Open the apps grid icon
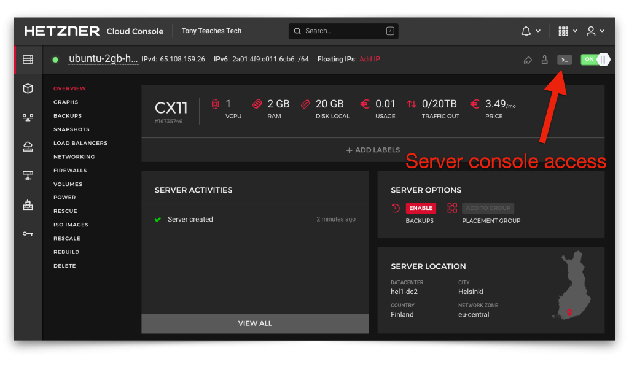This screenshot has width=629, height=367. (563, 31)
